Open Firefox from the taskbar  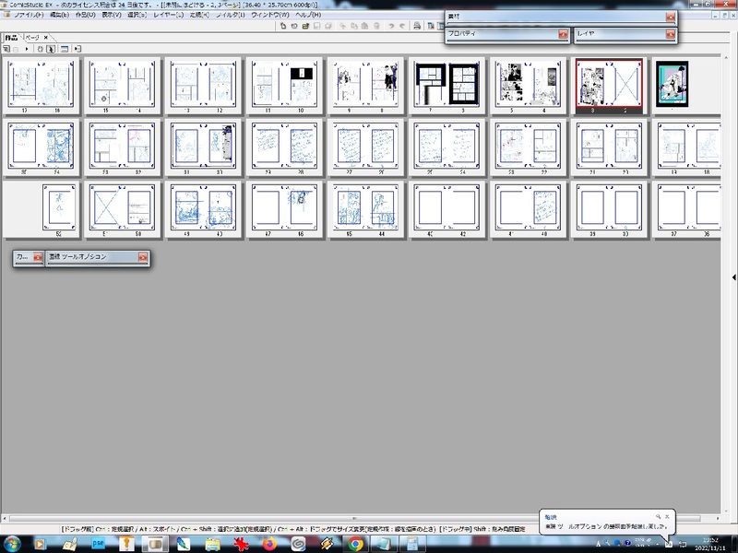(x=269, y=544)
